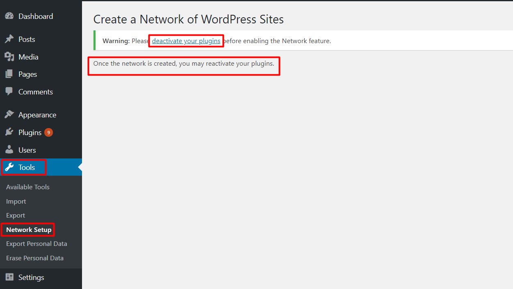This screenshot has height=289, width=513.
Task: Click the Posts pushpin icon
Action: tap(9, 39)
